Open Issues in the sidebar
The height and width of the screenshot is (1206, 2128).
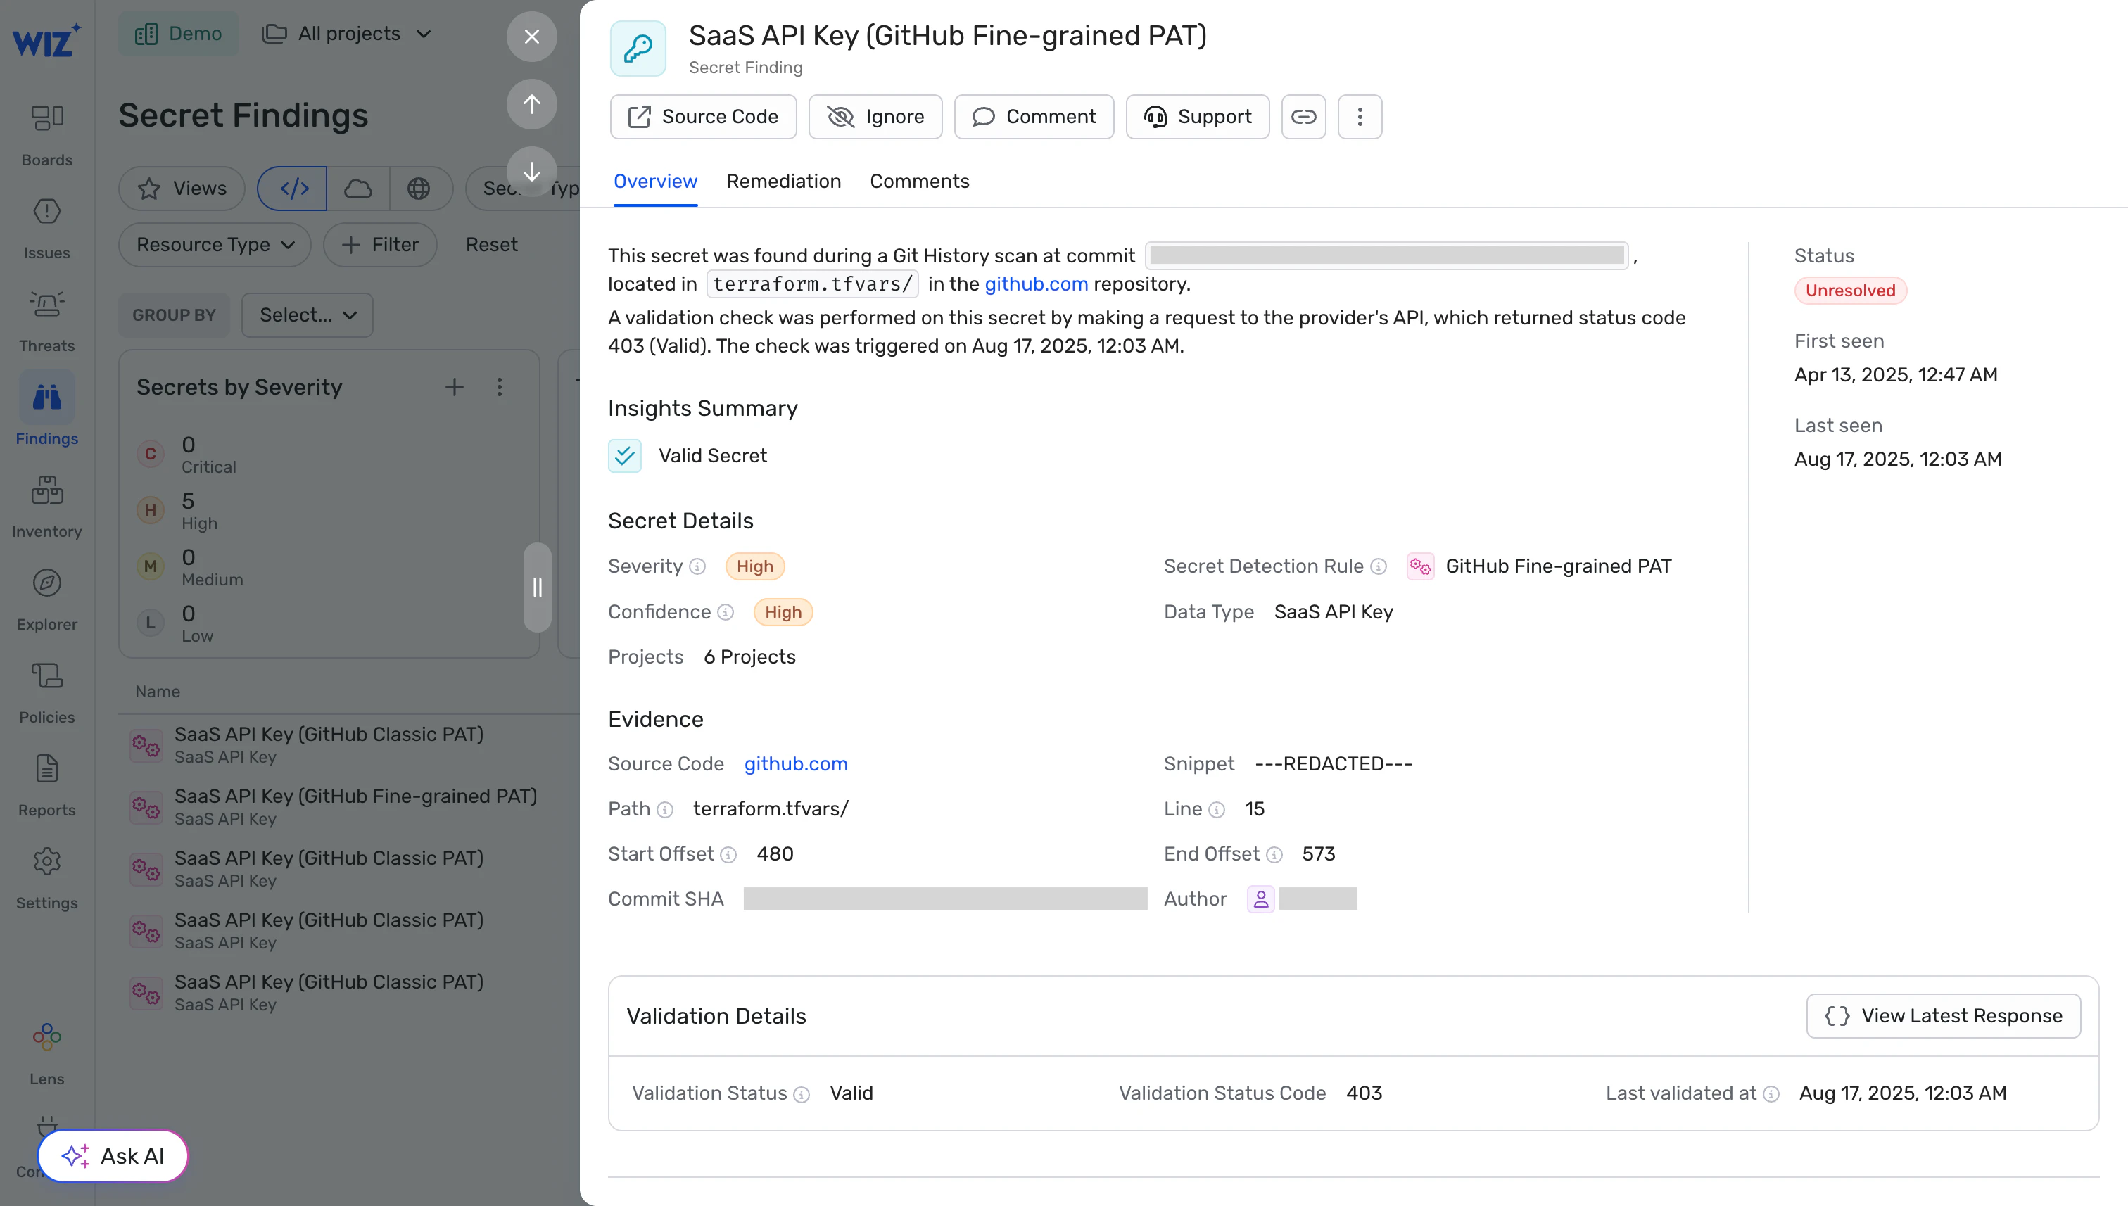[46, 228]
